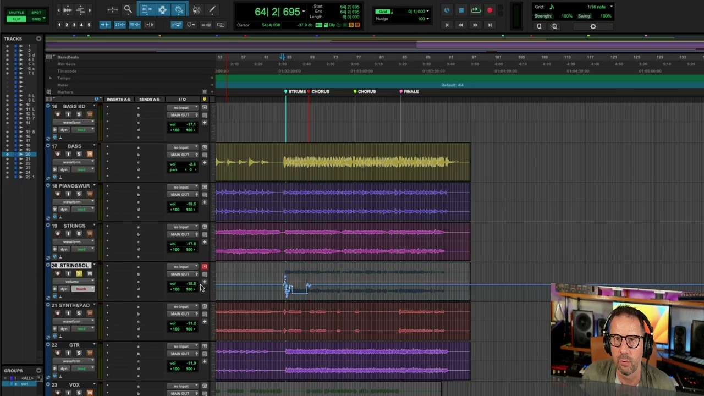Enable SPOT edit mode
The height and width of the screenshot is (396, 704).
pos(36,13)
